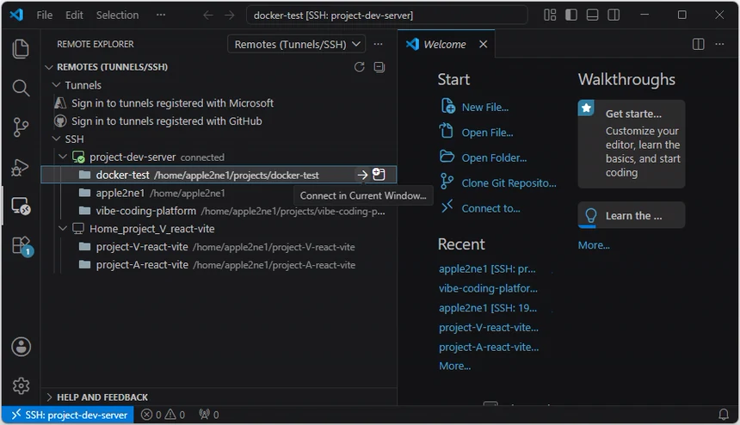Open the Edit menu
This screenshot has height=425, width=740.
74,15
